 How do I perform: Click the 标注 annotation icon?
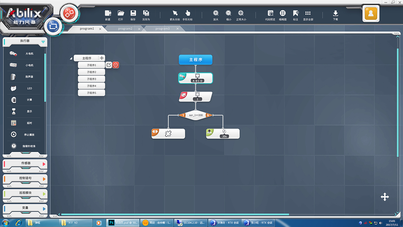tap(296, 13)
